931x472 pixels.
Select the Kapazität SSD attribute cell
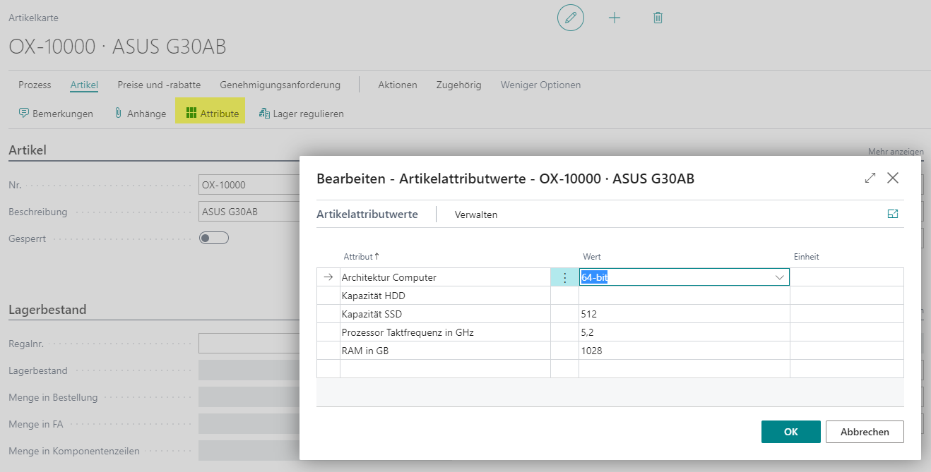(445, 314)
